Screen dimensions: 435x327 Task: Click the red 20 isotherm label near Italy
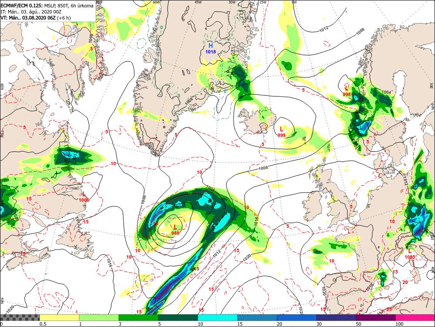point(405,282)
